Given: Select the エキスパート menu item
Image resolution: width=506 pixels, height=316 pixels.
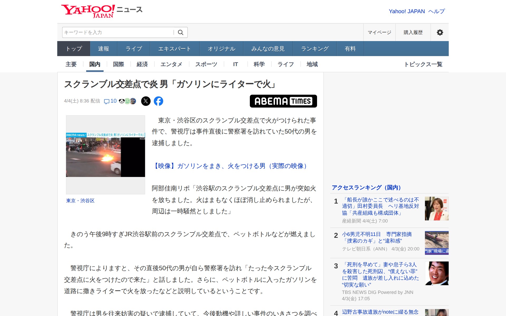Looking at the screenshot, I should (175, 48).
